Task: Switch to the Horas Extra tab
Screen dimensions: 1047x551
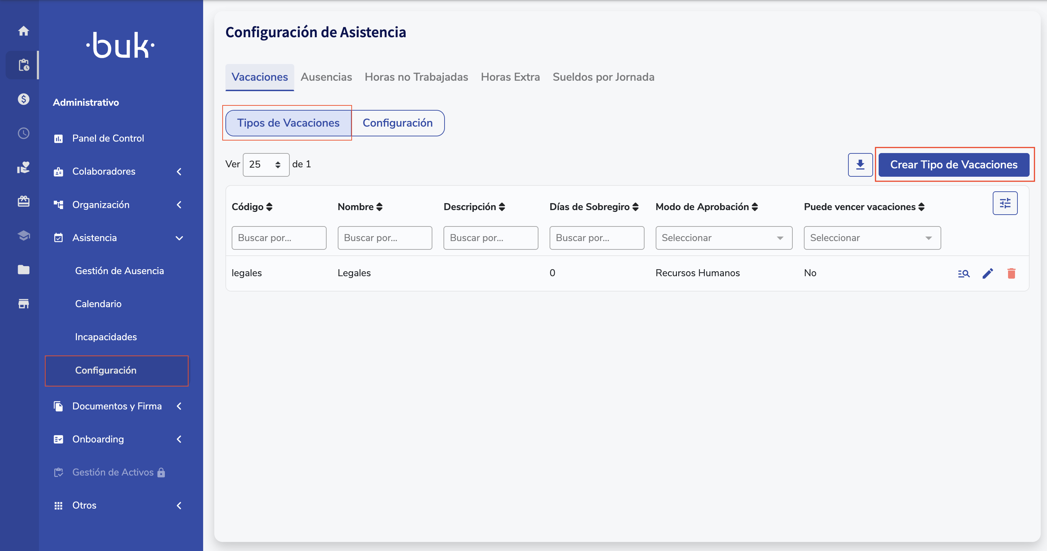Action: [x=510, y=77]
